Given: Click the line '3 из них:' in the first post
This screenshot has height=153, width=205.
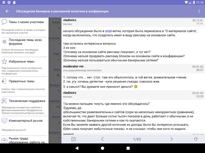Looking at the screenshot, I should pyautogui.click(x=70, y=48).
